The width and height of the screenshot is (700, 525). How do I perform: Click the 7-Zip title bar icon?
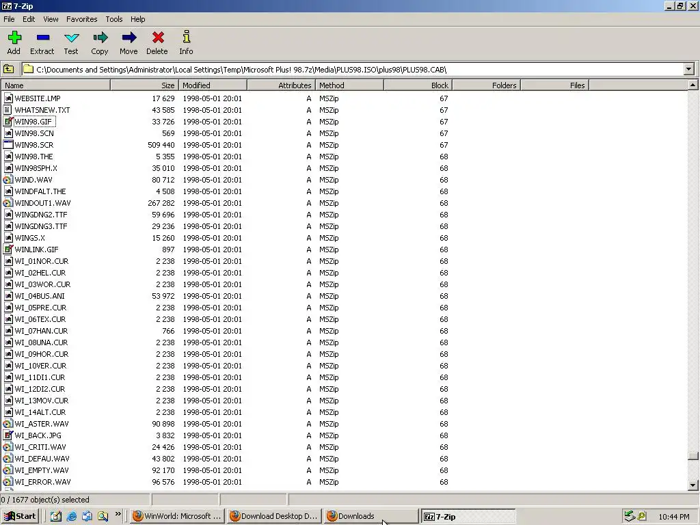[x=7, y=5]
